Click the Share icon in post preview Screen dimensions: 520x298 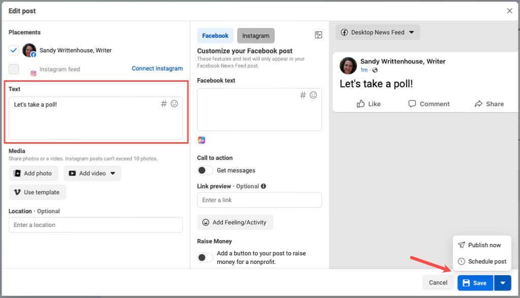click(x=478, y=104)
